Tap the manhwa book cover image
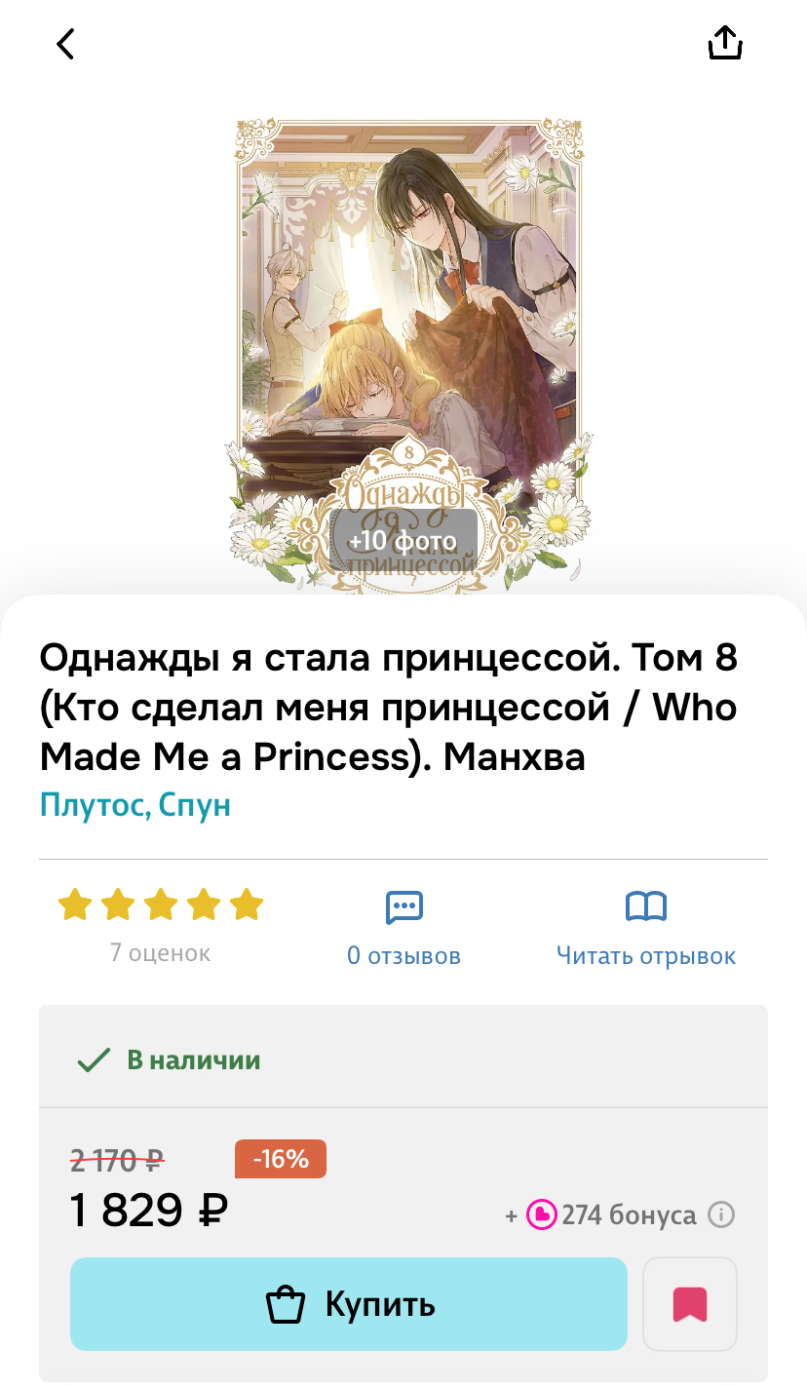Image resolution: width=807 pixels, height=1386 pixels. pyautogui.click(x=409, y=354)
